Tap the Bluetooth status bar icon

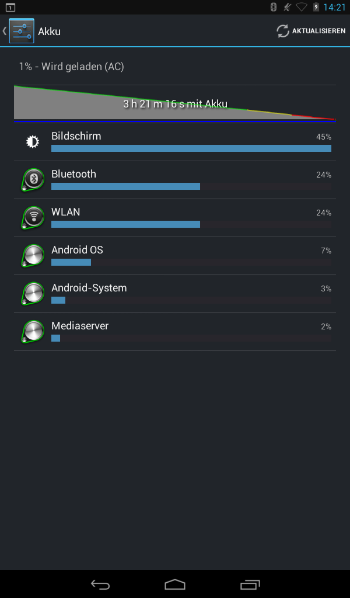pos(272,7)
